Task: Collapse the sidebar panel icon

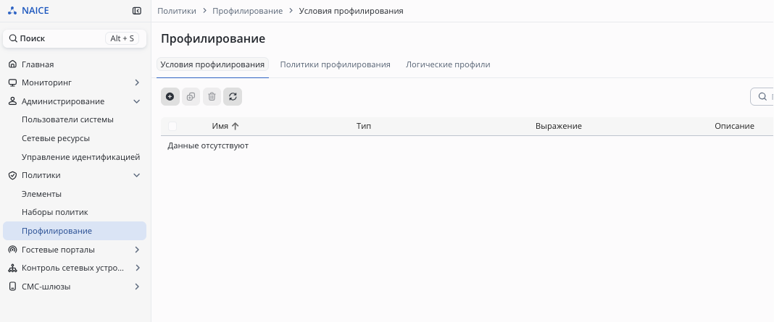Action: tap(137, 11)
